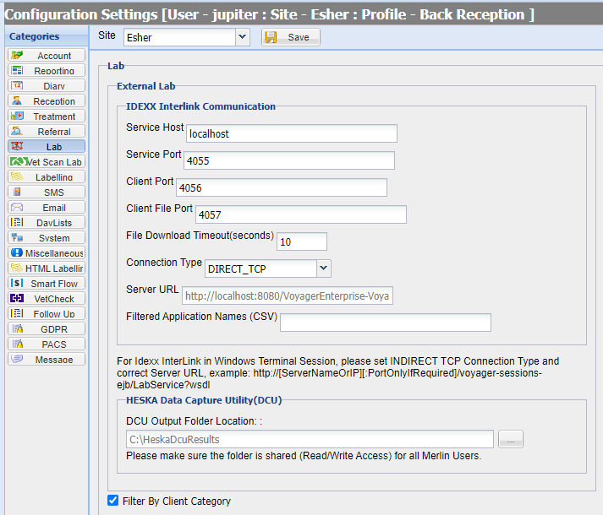This screenshot has height=515, width=603.
Task: Click the Server URL field
Action: pyautogui.click(x=288, y=295)
